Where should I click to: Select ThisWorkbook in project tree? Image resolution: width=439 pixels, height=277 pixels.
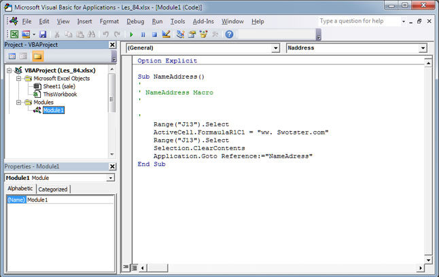coord(60,94)
